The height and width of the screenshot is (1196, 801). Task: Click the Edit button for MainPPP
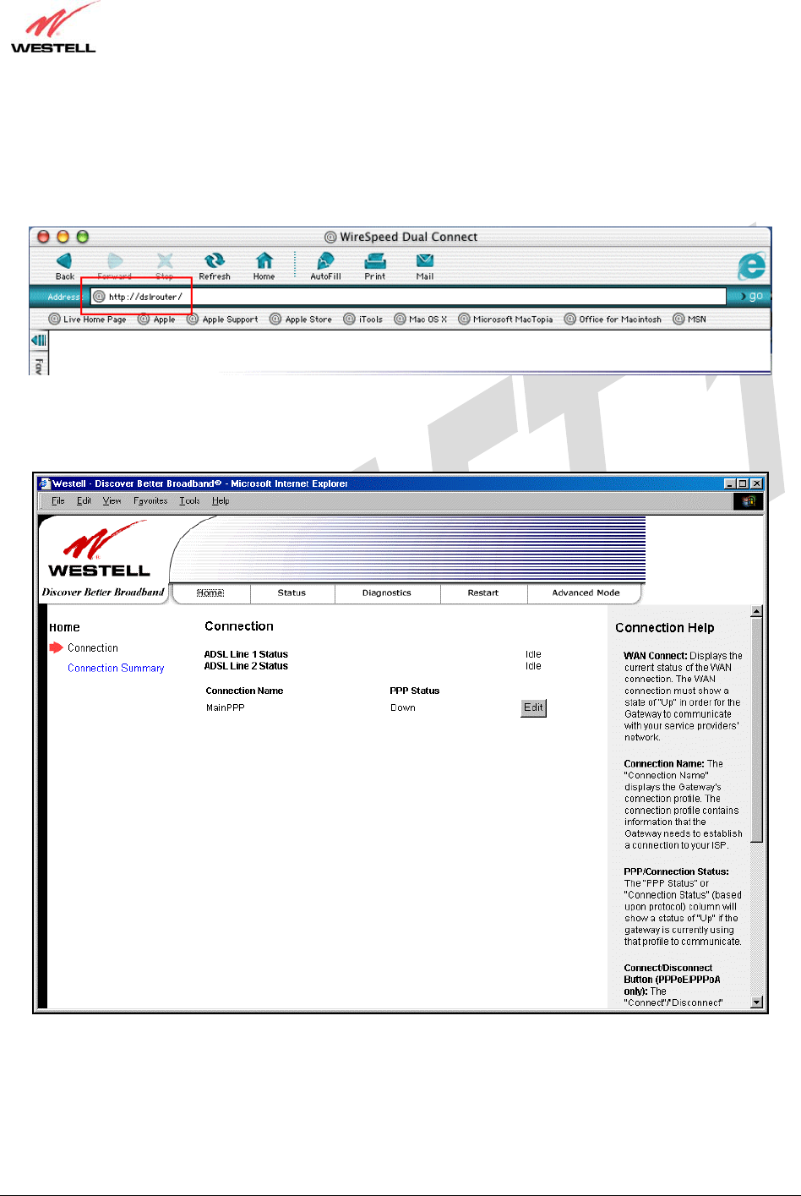(x=533, y=708)
